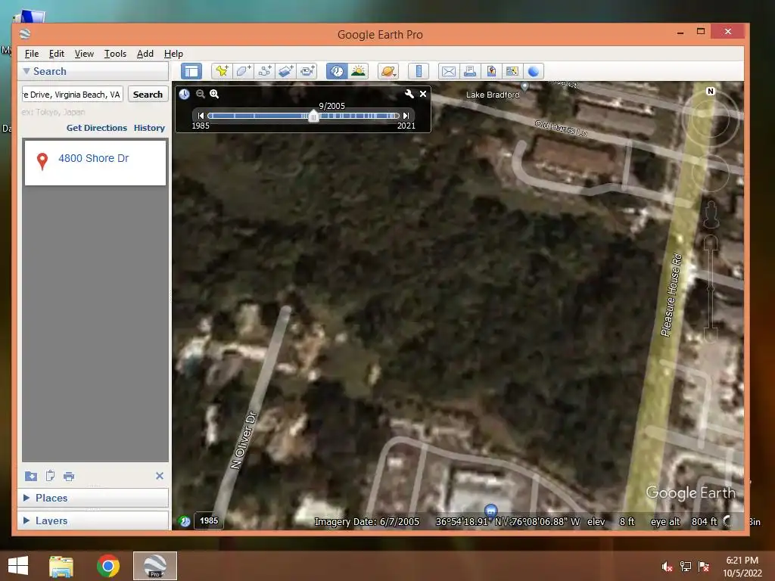The height and width of the screenshot is (581, 775).
Task: Expand the Layers panel
Action: point(26,520)
